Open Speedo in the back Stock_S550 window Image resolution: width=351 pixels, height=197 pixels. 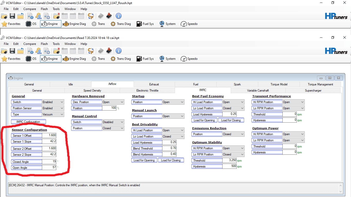tap(189, 24)
